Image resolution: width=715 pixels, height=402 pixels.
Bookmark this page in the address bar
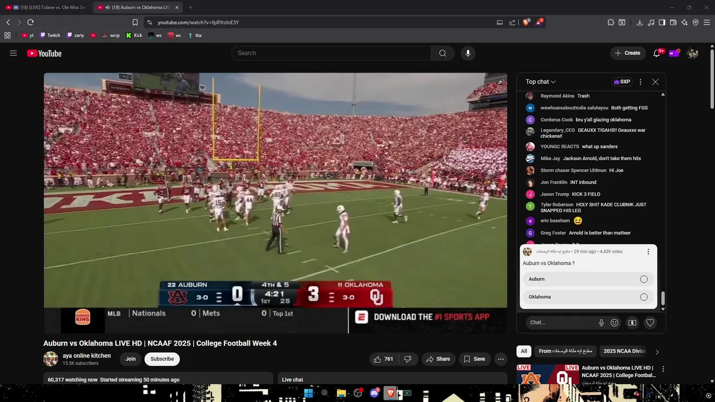tap(135, 22)
